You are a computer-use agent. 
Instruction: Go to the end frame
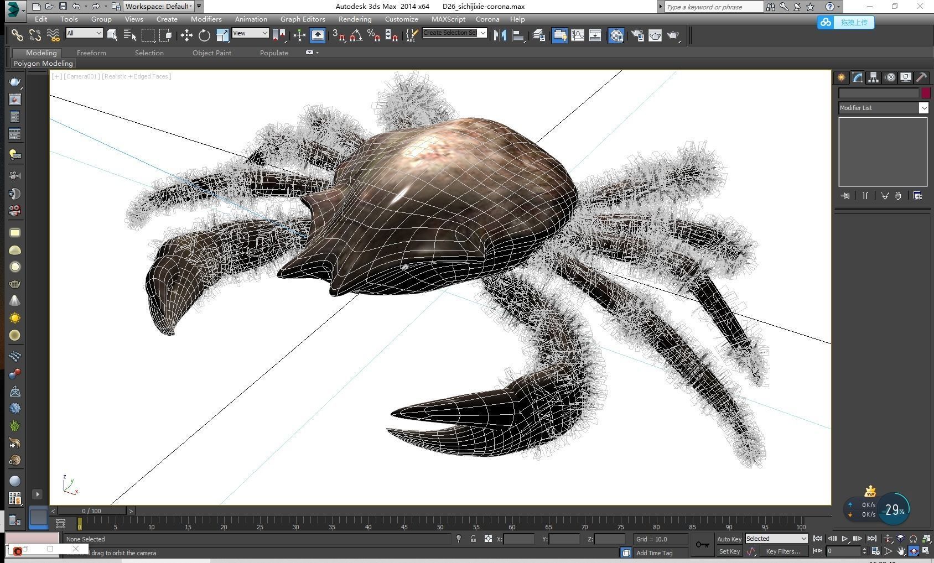(872, 539)
